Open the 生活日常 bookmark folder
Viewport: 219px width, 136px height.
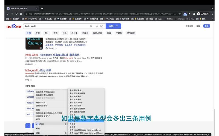pos(75,19)
